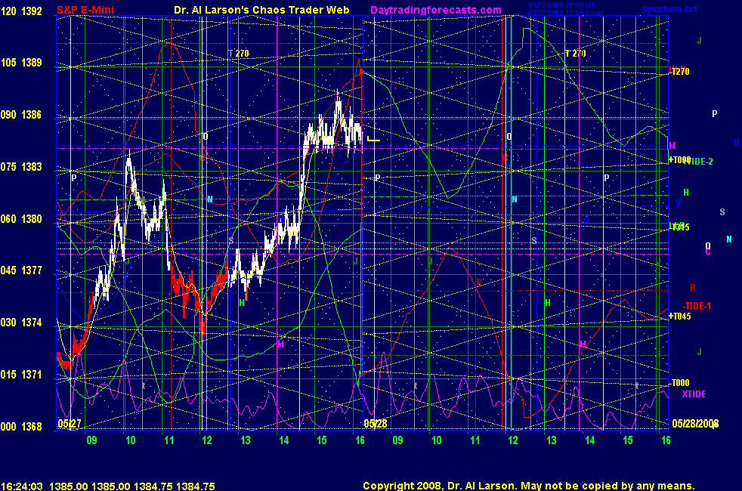This screenshot has height=491, width=742.
Task: Click the blue 'V' planet label
Action: click(x=678, y=203)
